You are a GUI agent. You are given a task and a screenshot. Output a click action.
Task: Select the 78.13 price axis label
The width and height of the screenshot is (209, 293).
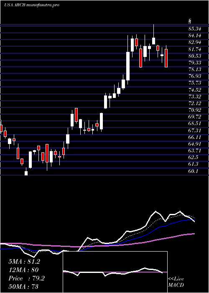click(195, 69)
